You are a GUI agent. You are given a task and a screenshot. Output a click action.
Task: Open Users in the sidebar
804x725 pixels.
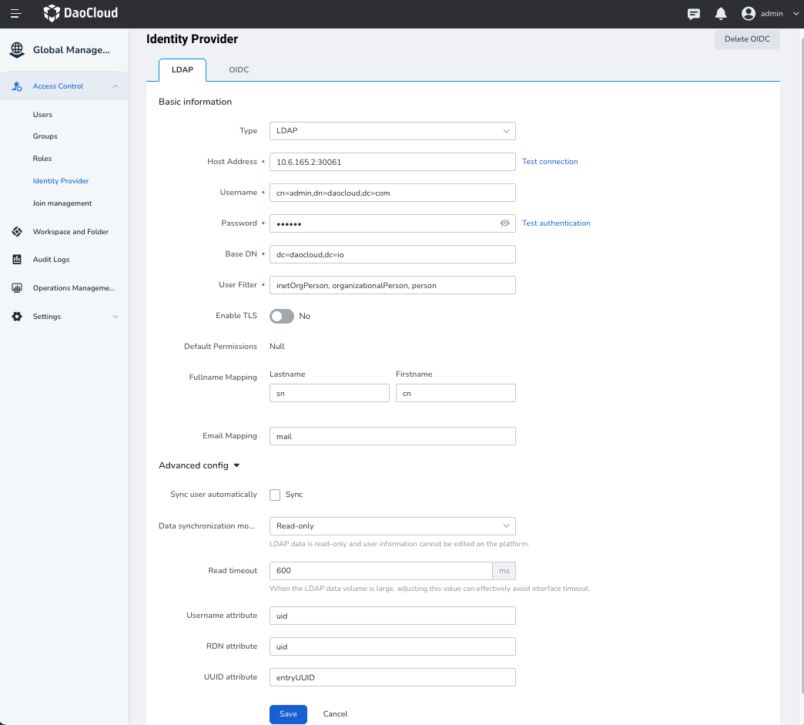[x=42, y=115]
